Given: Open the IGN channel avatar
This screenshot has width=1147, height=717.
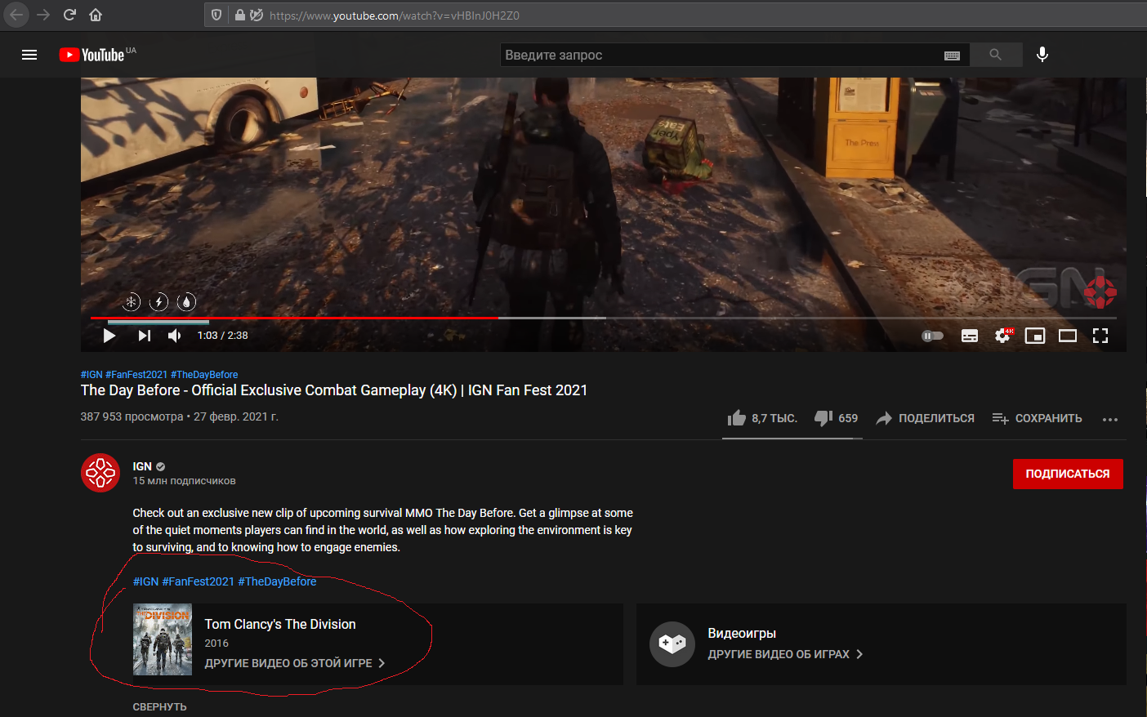Looking at the screenshot, I should coord(100,473).
